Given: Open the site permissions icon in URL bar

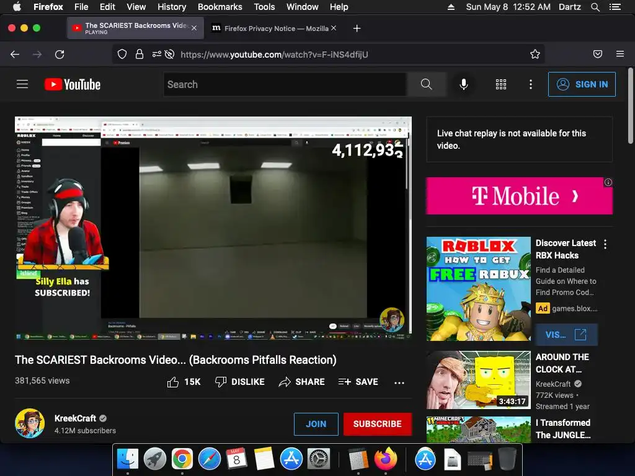Looking at the screenshot, I should (156, 55).
